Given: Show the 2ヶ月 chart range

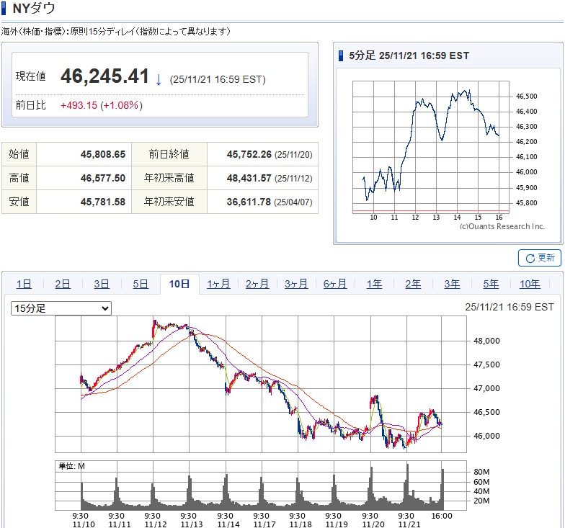Looking at the screenshot, I should coord(257,284).
